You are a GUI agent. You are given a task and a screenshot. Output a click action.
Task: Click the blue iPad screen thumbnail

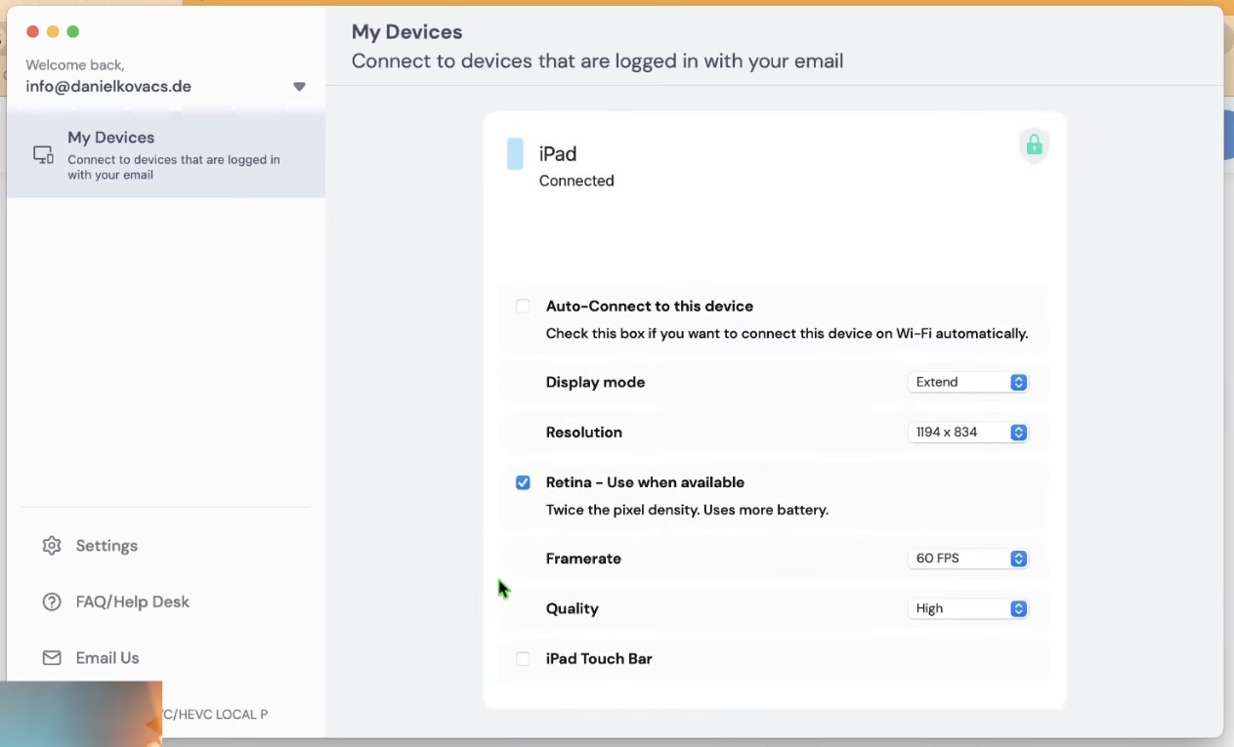[x=516, y=153]
